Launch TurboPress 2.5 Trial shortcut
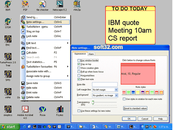The height and width of the screenshot is (130, 173). 8,60
